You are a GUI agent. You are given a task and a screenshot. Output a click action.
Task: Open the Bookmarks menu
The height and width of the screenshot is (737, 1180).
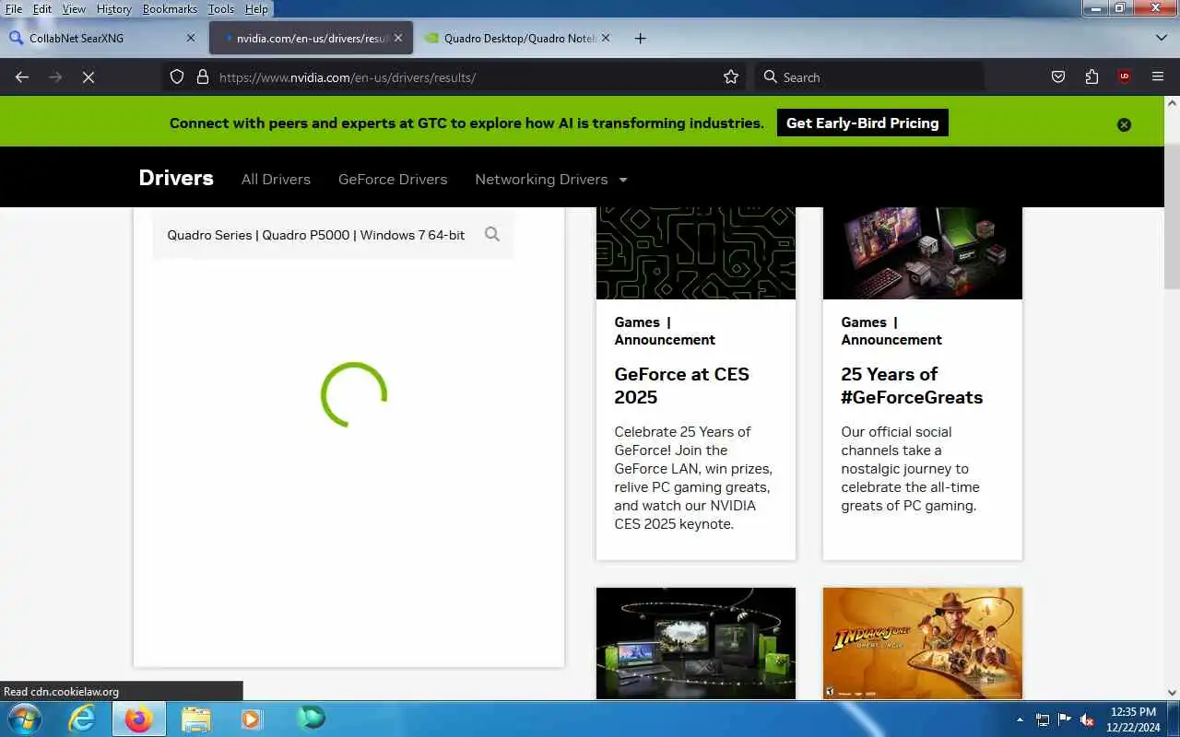(x=170, y=8)
